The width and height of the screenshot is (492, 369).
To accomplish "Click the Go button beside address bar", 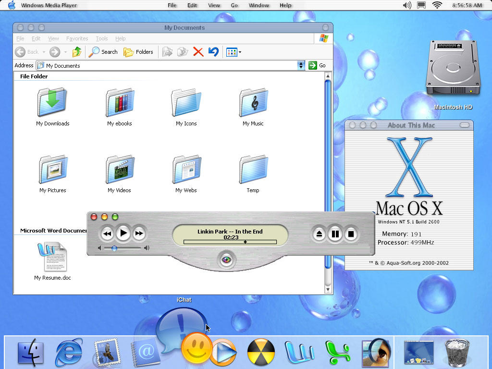I will pyautogui.click(x=317, y=65).
